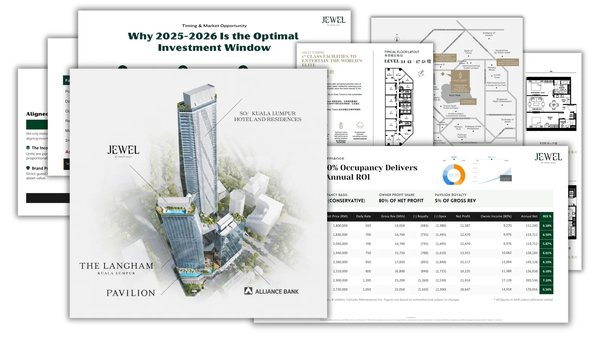Screen dimensions: 603x339
Task: Click the 205,536 annual net cell
Action: [x=531, y=280]
